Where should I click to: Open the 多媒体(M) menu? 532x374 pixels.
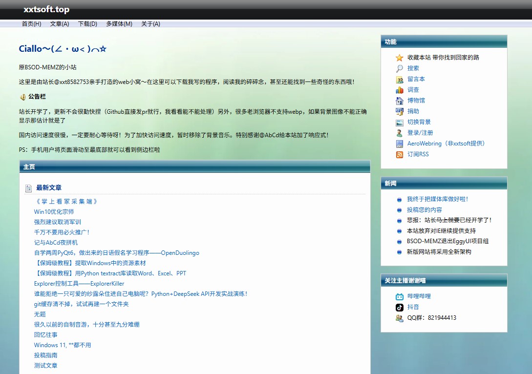pos(119,24)
